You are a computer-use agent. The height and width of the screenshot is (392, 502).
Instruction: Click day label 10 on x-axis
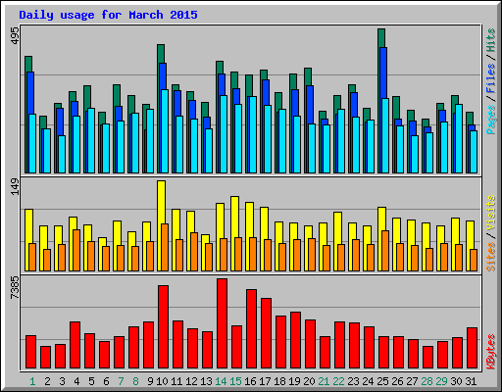pos(162,381)
